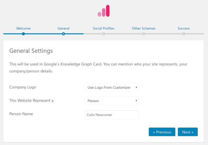The image size is (208, 145).
Task: Click the Social Profiles step circle marker
Action: (103, 34)
